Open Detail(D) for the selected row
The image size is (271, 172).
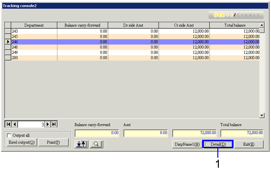[218, 144]
